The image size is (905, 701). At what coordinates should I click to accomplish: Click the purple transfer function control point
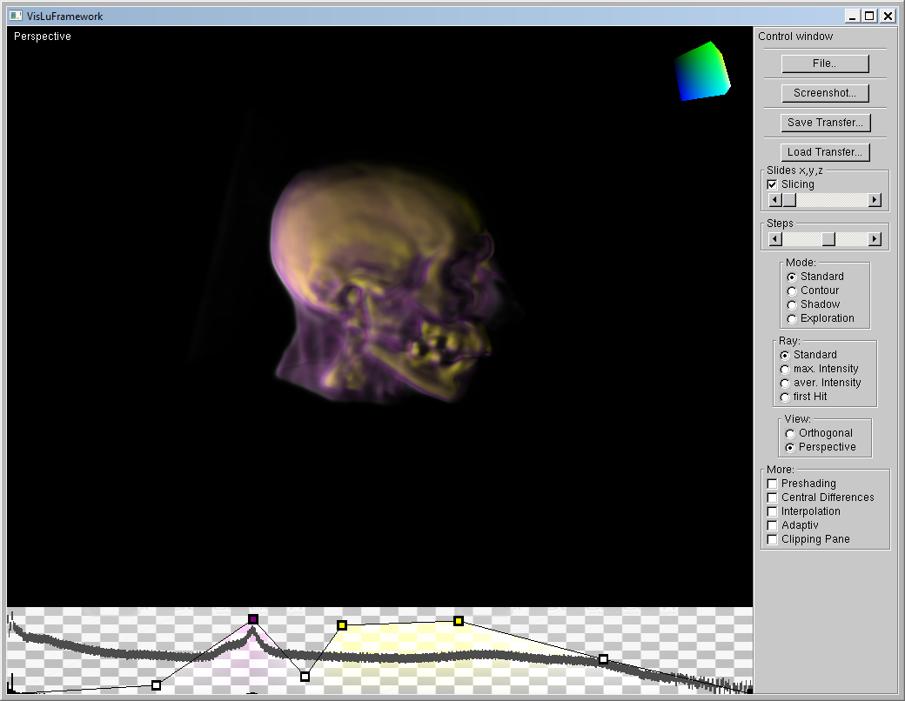tap(253, 619)
